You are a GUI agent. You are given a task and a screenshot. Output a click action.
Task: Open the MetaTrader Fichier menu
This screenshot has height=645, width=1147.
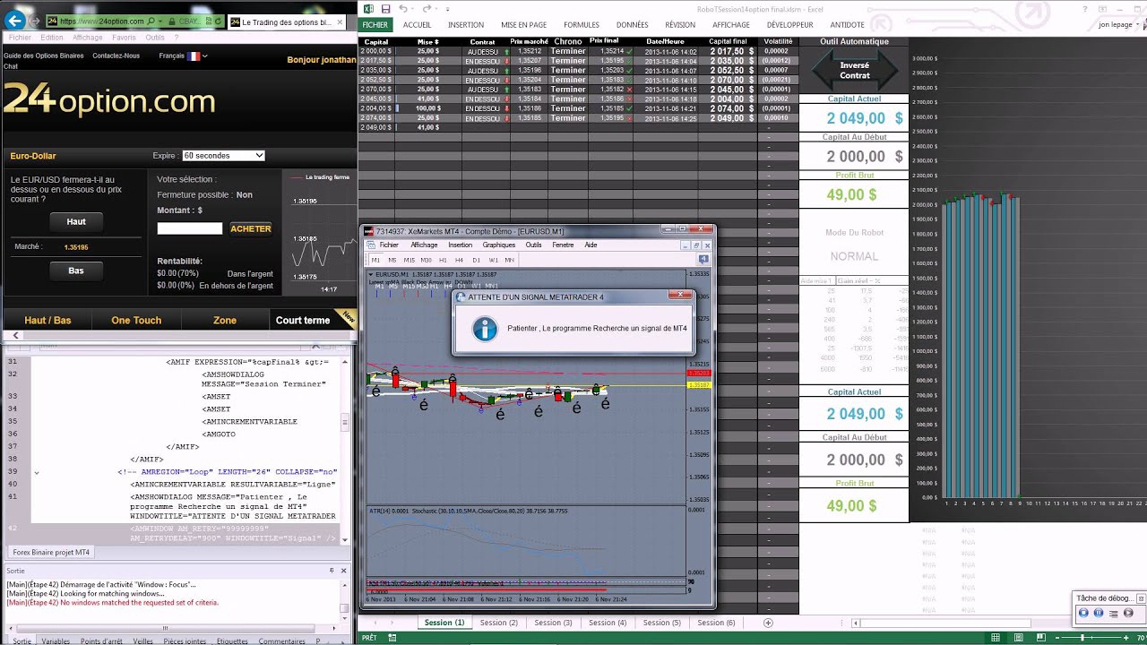pyautogui.click(x=389, y=245)
